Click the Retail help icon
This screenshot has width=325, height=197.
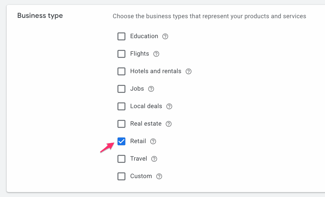point(153,141)
